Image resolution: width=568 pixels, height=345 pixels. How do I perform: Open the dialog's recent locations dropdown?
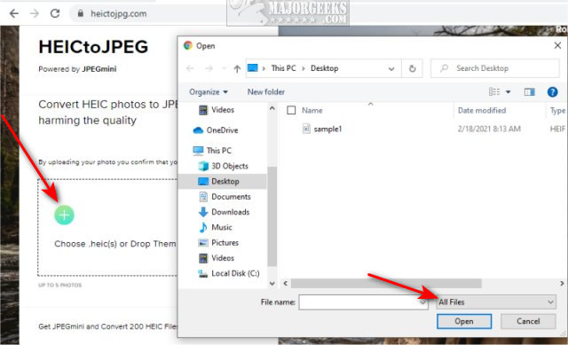coord(224,68)
